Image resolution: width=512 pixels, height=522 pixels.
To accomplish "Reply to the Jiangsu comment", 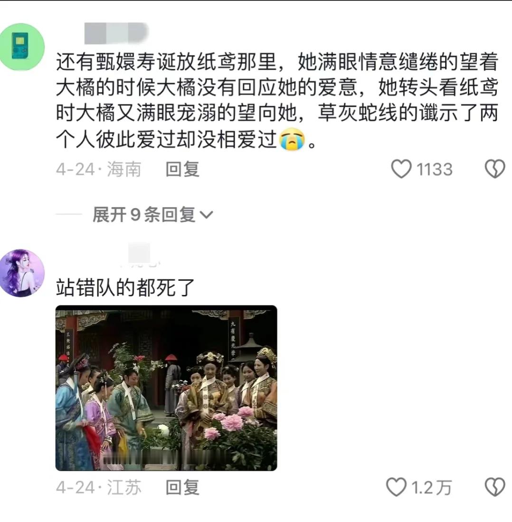I will coord(182,487).
